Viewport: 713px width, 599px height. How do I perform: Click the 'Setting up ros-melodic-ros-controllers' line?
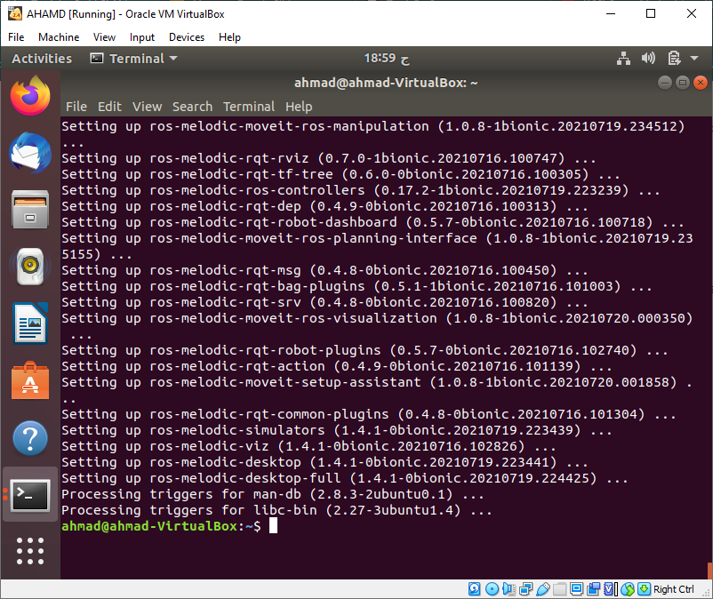tap(361, 190)
